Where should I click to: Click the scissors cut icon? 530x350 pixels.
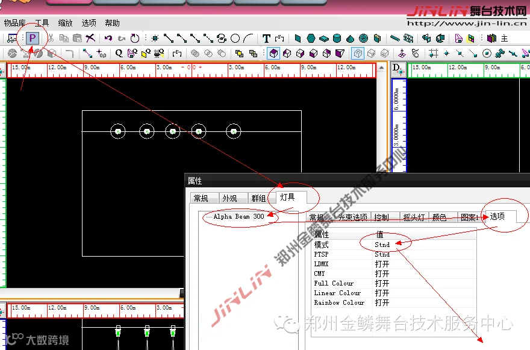click(x=51, y=38)
